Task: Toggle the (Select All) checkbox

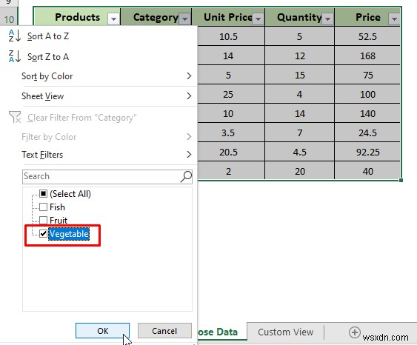Action: [43, 193]
